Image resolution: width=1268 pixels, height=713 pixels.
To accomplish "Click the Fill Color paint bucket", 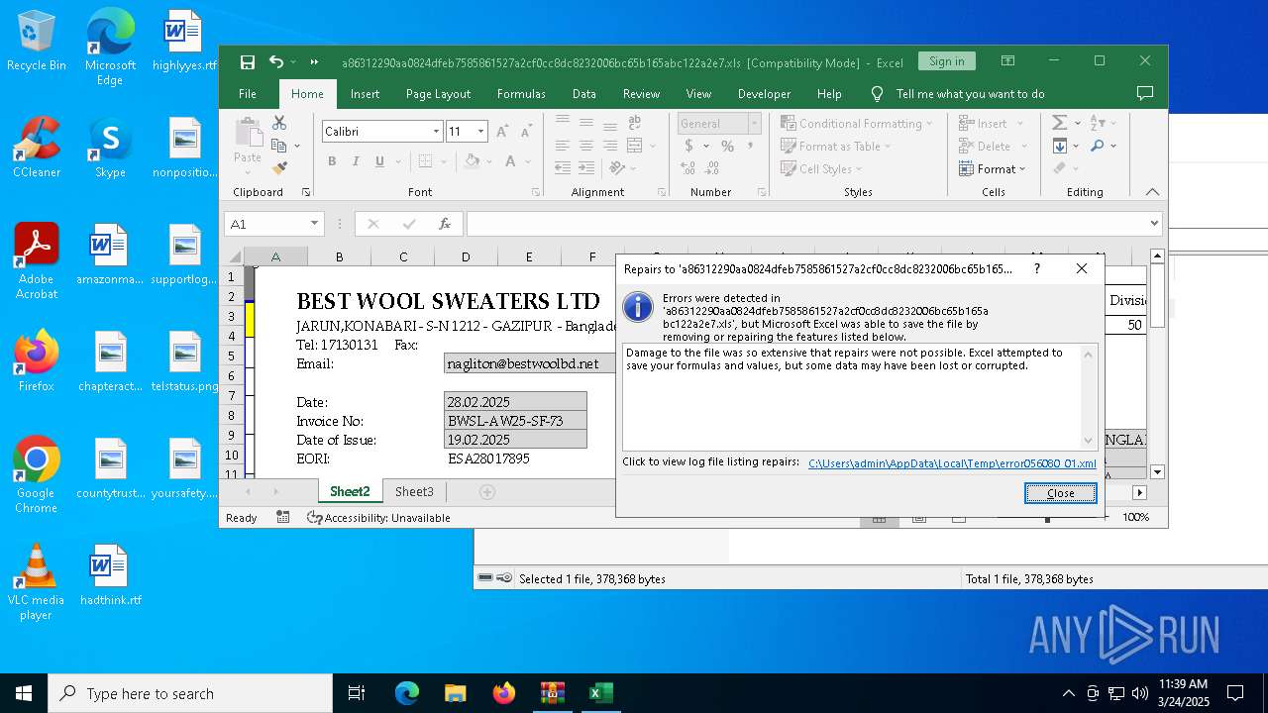I will tap(472, 161).
